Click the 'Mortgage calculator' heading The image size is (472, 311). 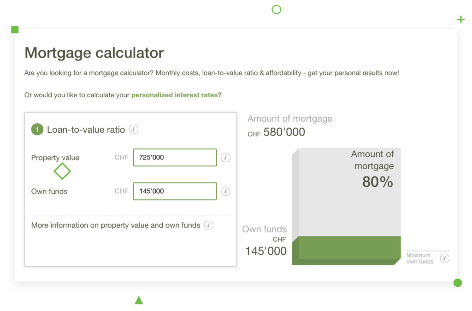94,53
